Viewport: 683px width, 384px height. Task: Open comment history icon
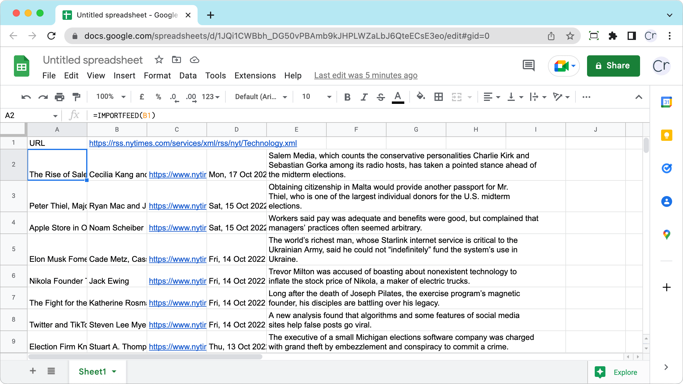[529, 65]
